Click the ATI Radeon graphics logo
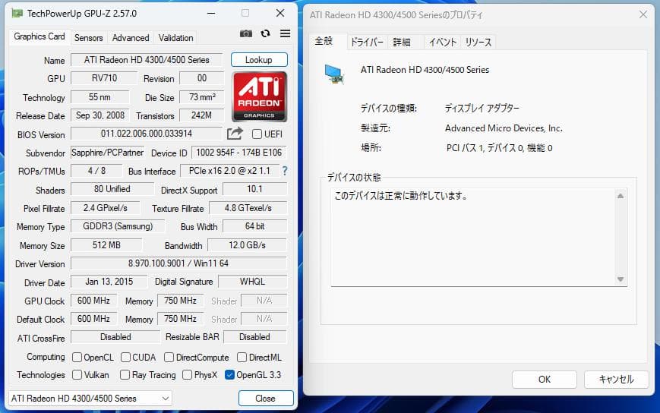This screenshot has height=413, width=660. coord(259,96)
